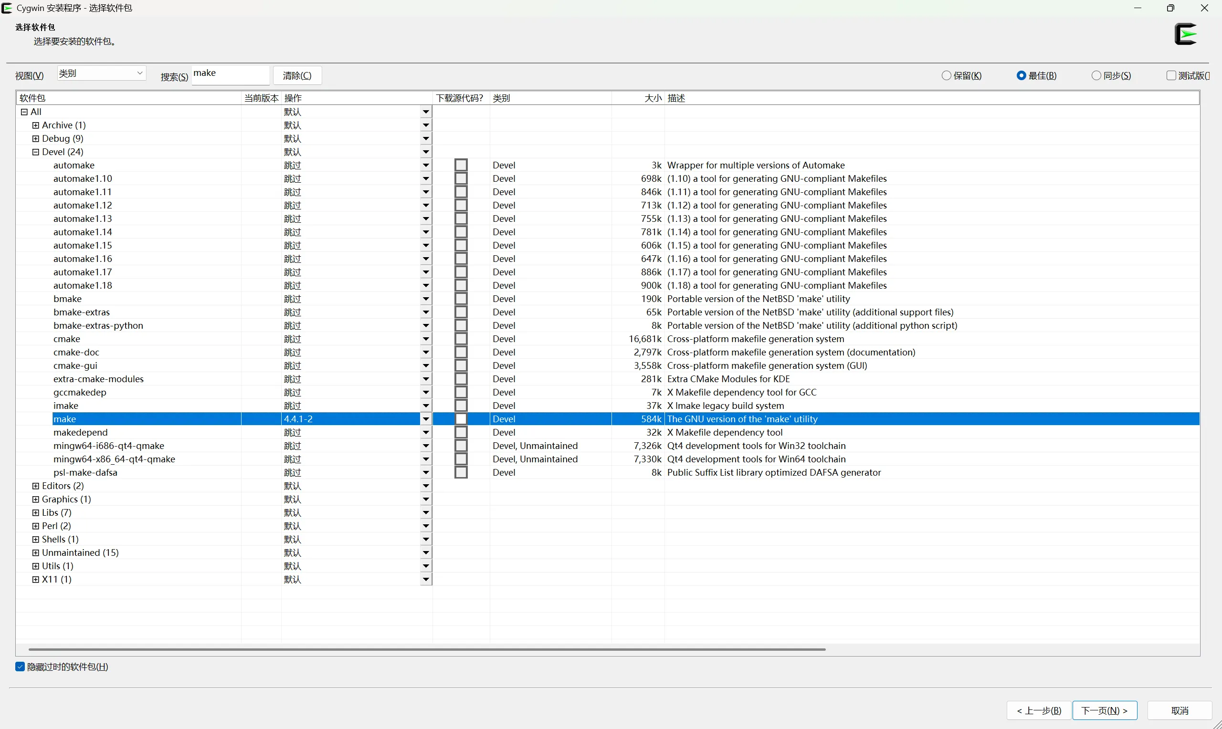1222x729 pixels.
Task: Toggle the hide obsolete packages checkbox
Action: pos(20,667)
